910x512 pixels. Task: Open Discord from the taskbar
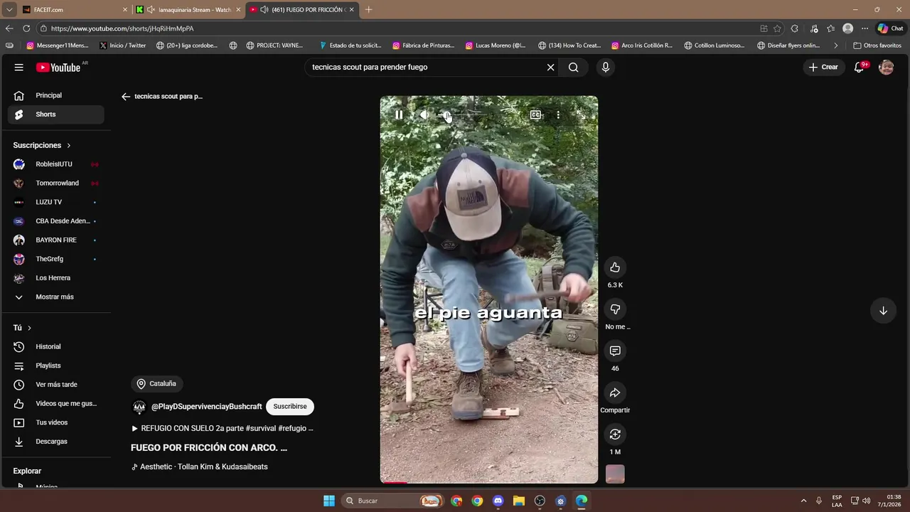click(x=498, y=501)
